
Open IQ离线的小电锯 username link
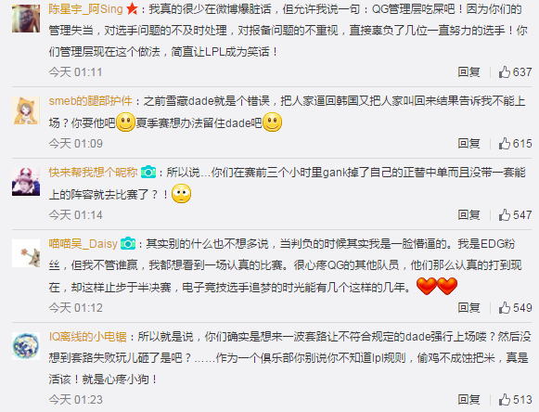tap(87, 336)
